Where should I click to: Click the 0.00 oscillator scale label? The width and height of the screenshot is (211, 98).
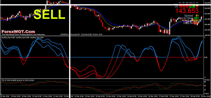pos(206,57)
